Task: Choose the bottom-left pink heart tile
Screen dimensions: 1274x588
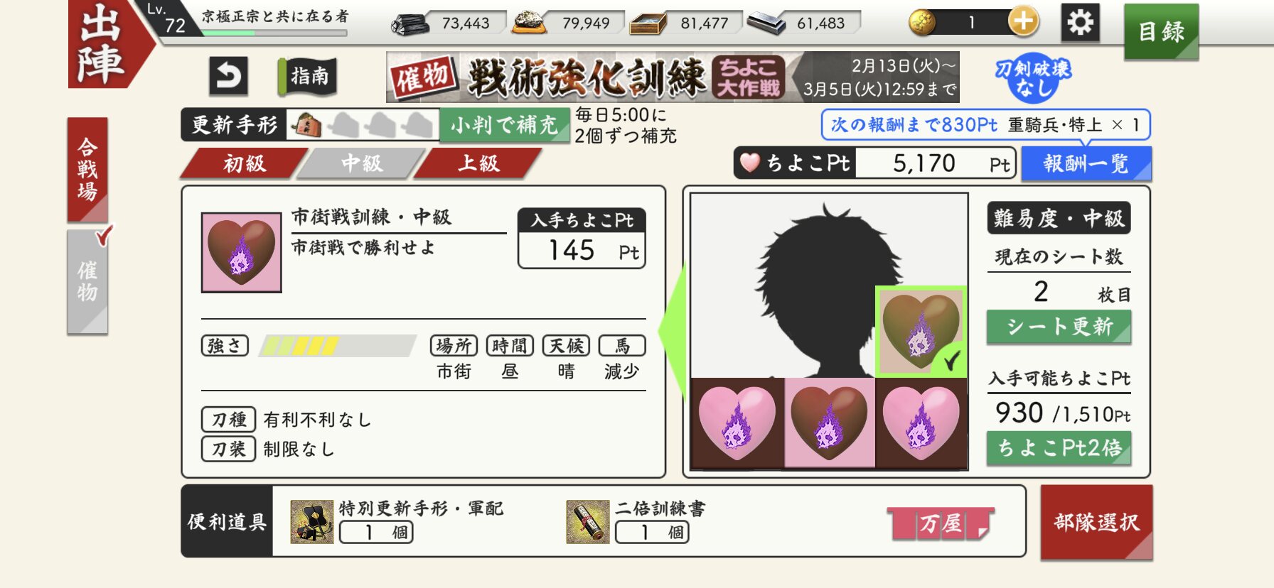Action: (737, 423)
